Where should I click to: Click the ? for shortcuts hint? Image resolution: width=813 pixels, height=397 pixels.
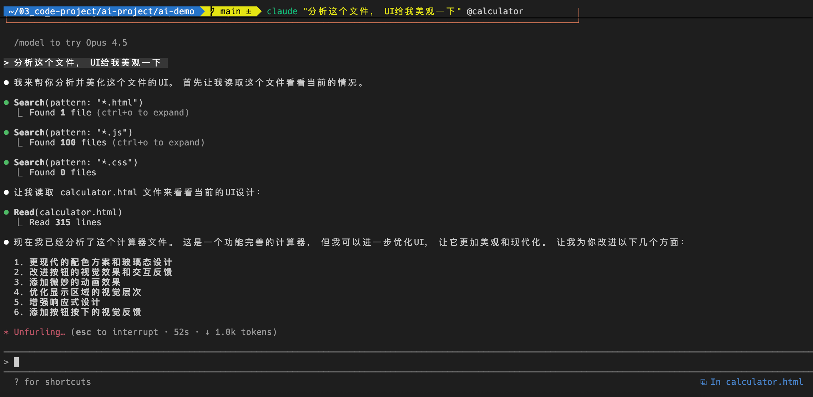click(53, 382)
